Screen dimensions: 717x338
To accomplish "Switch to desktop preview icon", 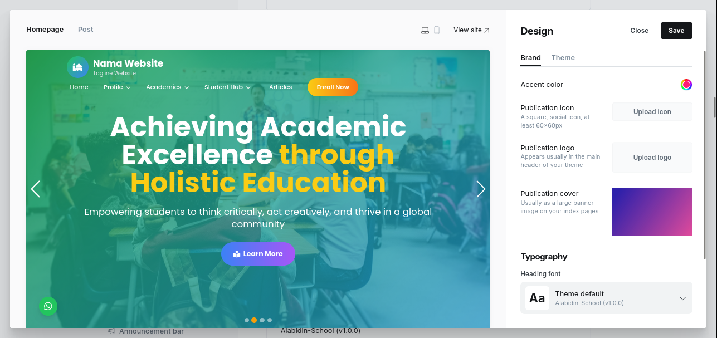I will pos(425,30).
